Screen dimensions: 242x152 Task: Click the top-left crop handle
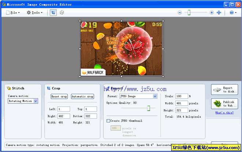[80, 21]
